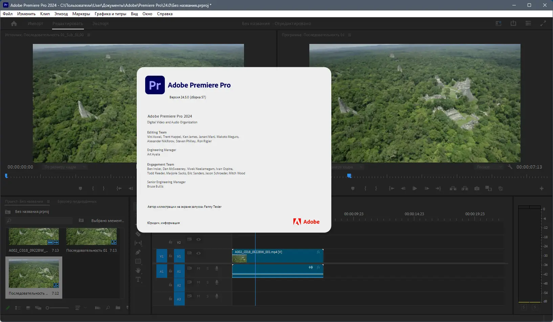The width and height of the screenshot is (553, 322).
Task: Open the sort options chevron in Project panel
Action: click(x=85, y=308)
